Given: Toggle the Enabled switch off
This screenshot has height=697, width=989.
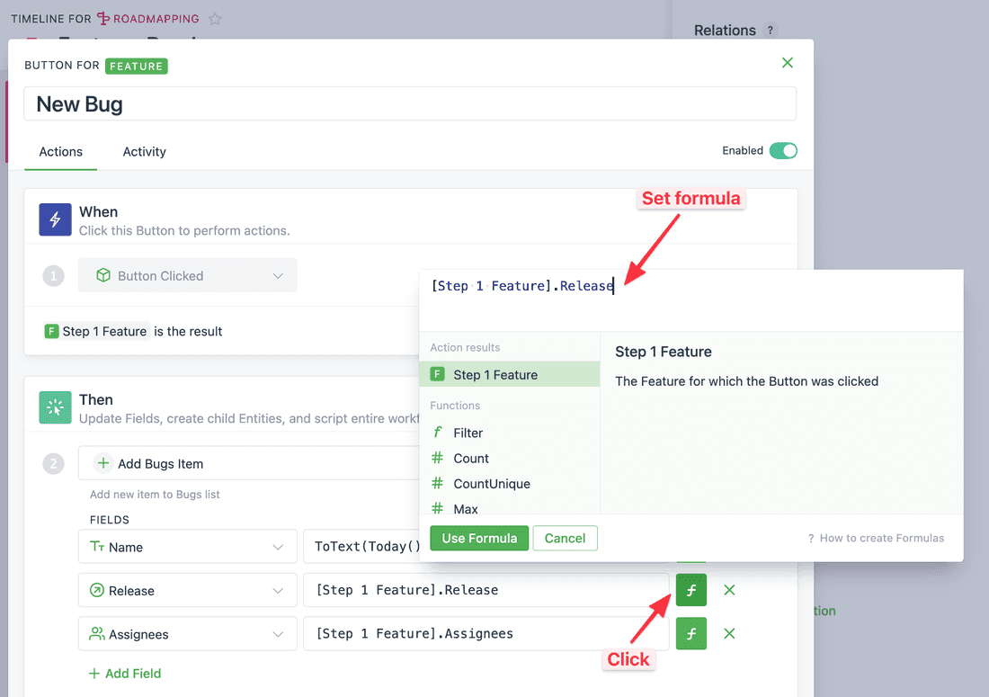Looking at the screenshot, I should [x=782, y=151].
